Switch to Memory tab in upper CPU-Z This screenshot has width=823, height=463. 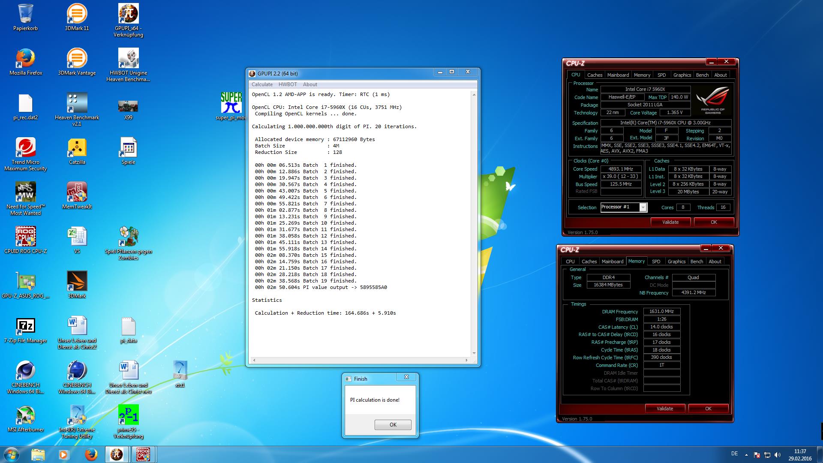tap(642, 75)
